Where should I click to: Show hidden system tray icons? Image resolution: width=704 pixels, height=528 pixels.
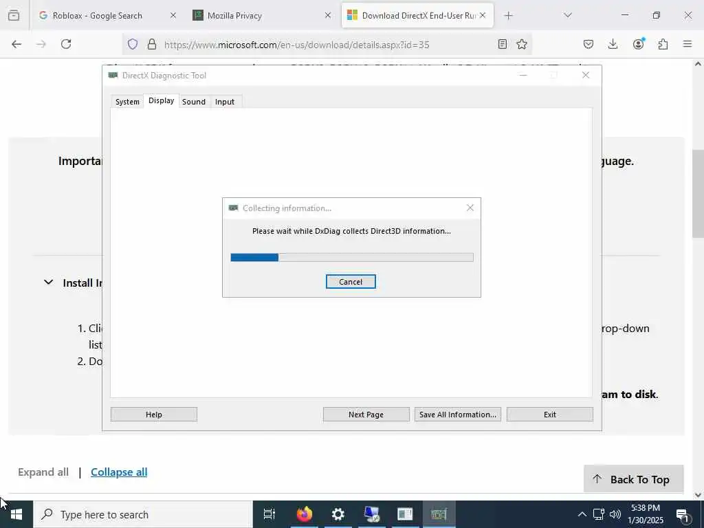point(582,514)
